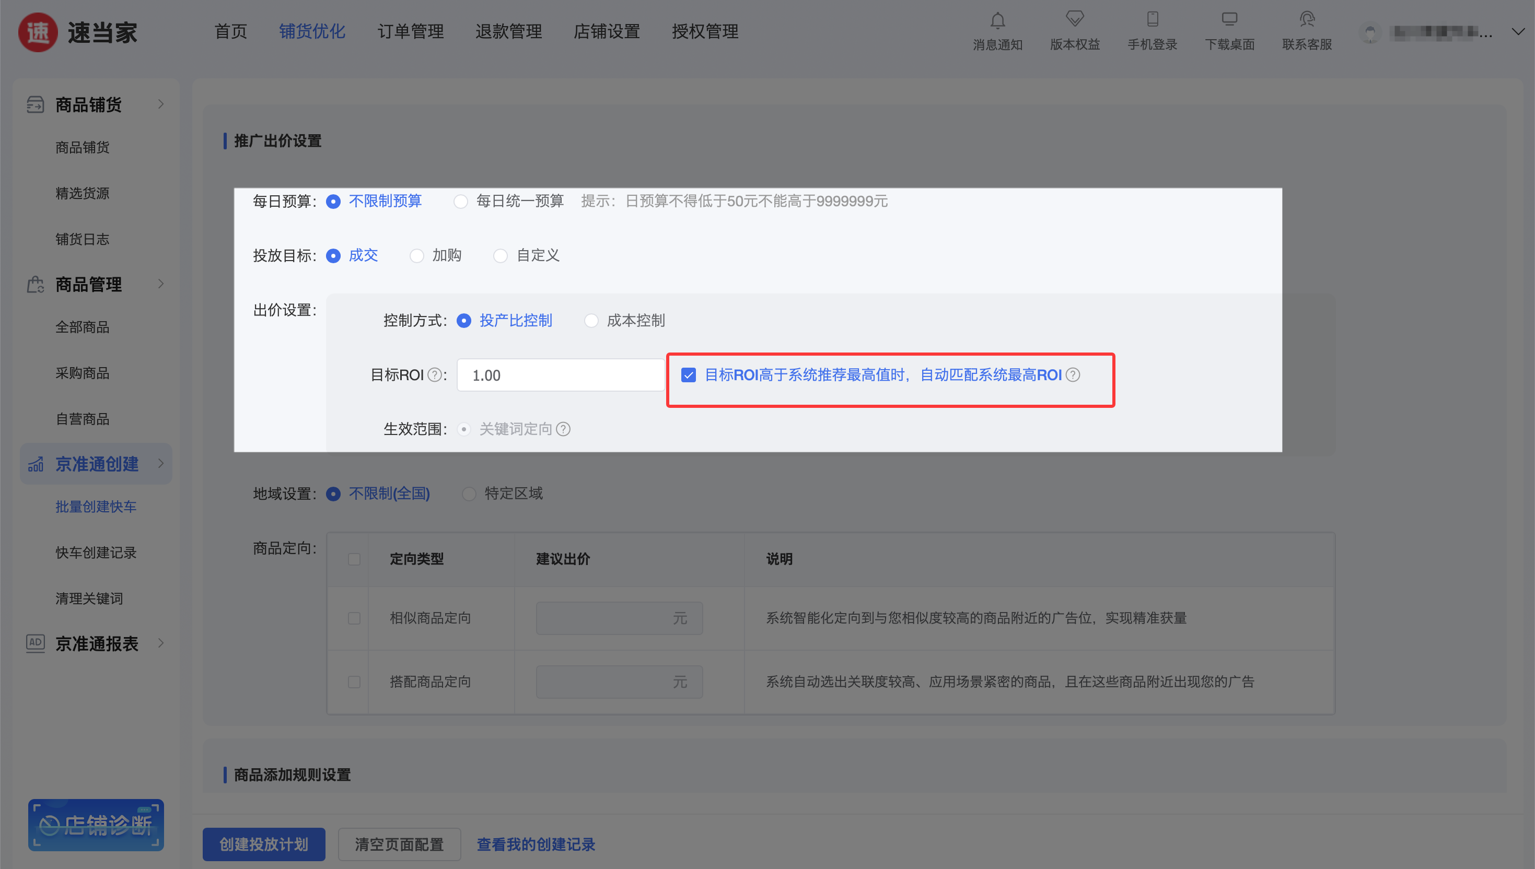Select 每日统一预算 radio option
The height and width of the screenshot is (869, 1535).
460,202
